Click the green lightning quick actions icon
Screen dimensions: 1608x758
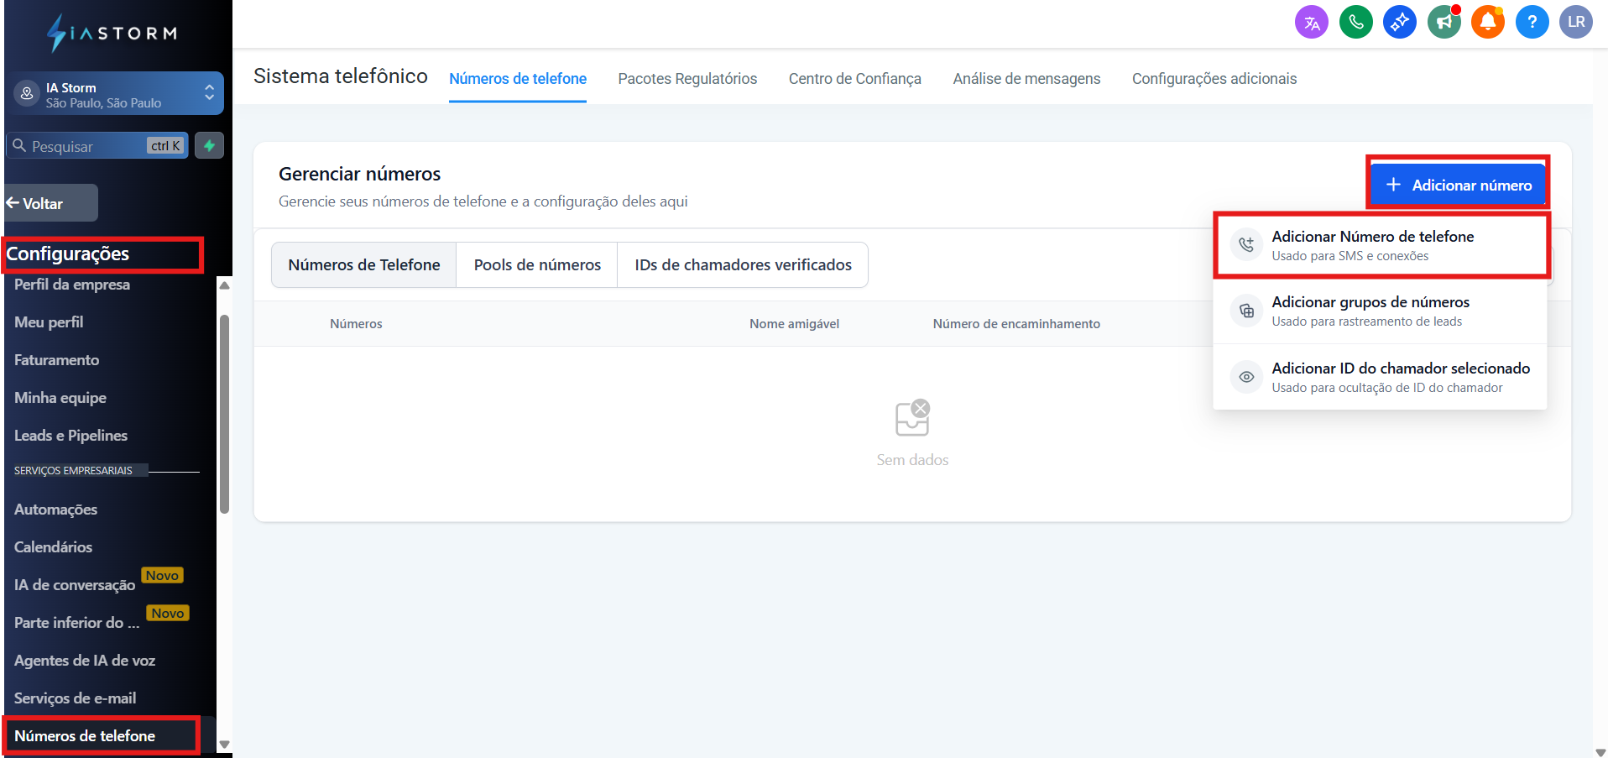(209, 146)
